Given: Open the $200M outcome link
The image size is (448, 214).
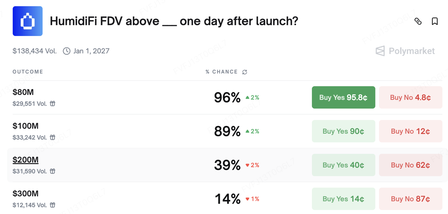Looking at the screenshot, I should 26,160.
